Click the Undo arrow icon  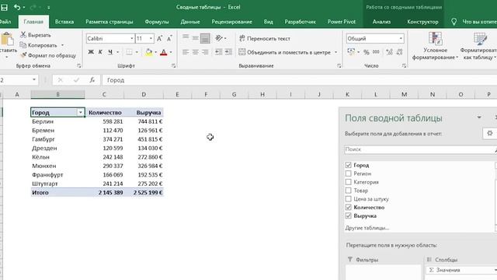coord(17,7)
